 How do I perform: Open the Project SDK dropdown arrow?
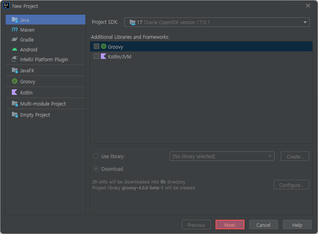(x=305, y=22)
